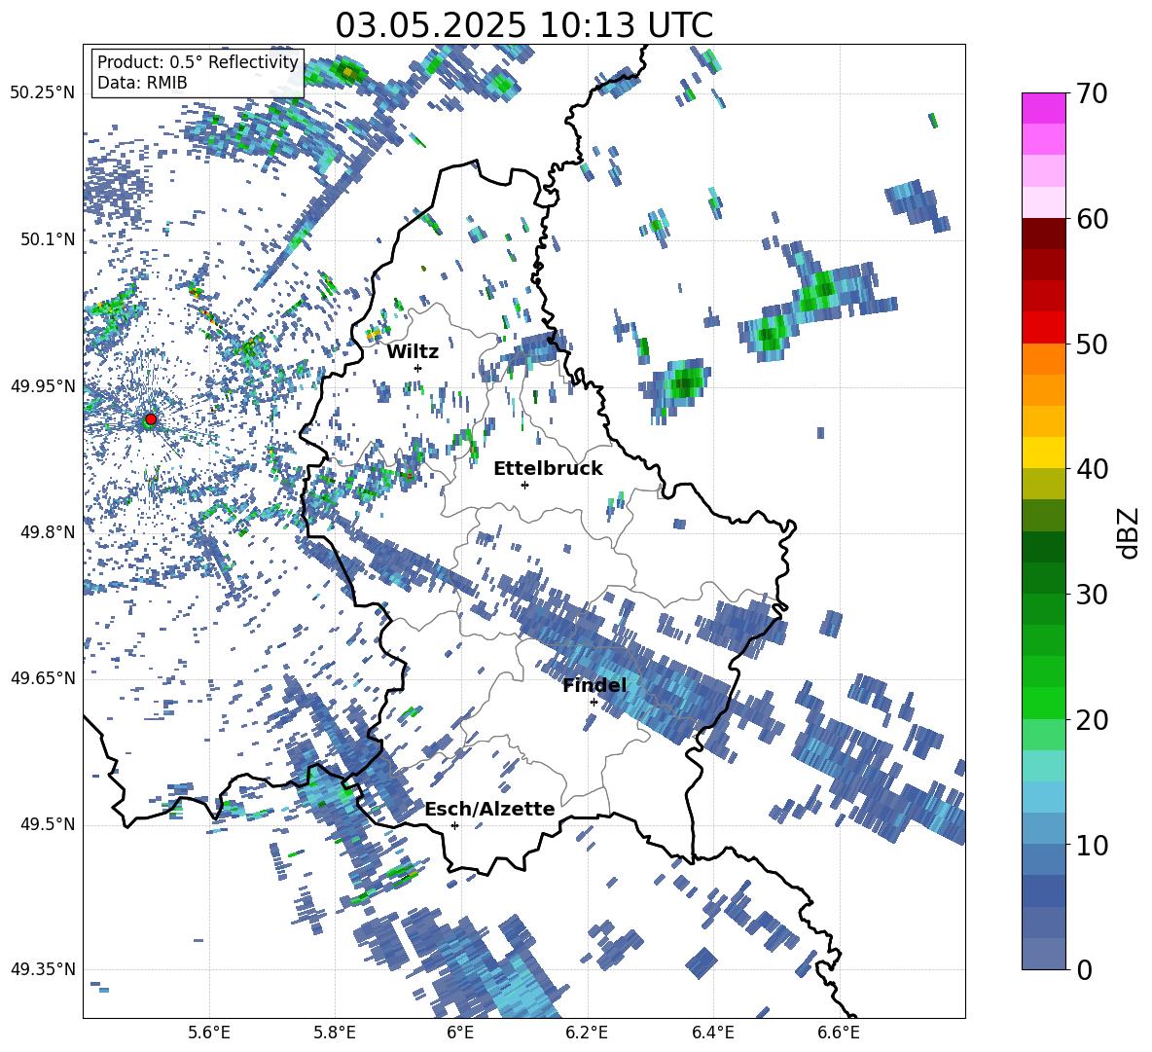Click the 50.1°N latitude tick label

(48, 240)
